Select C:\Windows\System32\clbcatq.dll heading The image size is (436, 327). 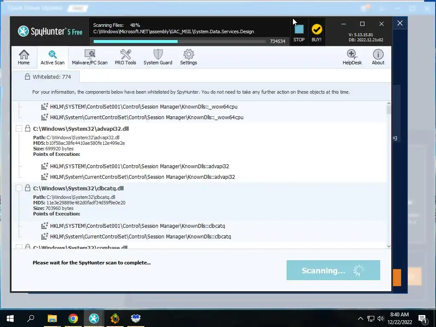tap(78, 188)
